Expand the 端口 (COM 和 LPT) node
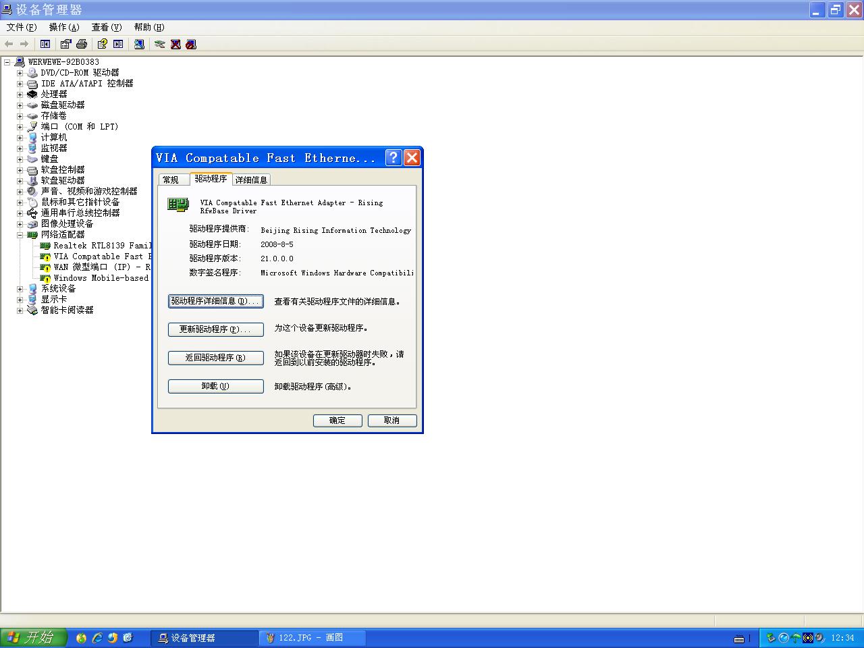 [x=20, y=127]
